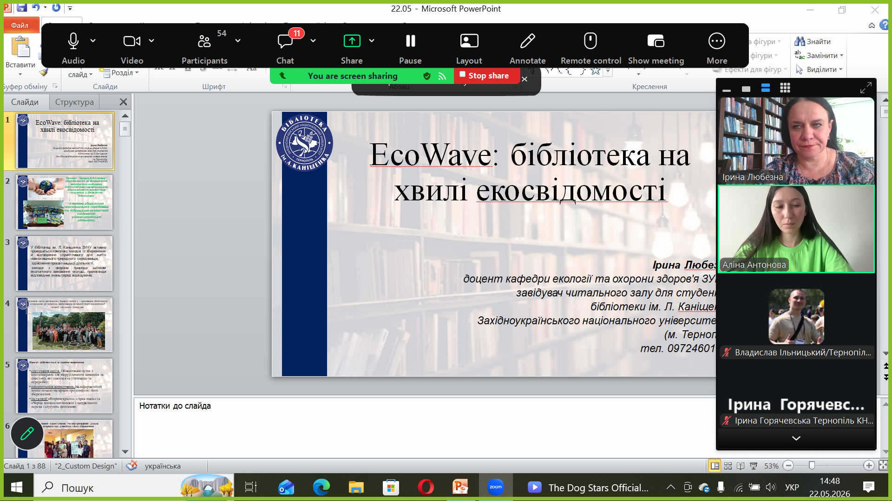
Task: Open the Розділ dropdown
Action: click(120, 73)
